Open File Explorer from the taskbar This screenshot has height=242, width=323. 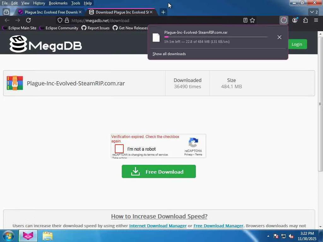pyautogui.click(x=48, y=236)
